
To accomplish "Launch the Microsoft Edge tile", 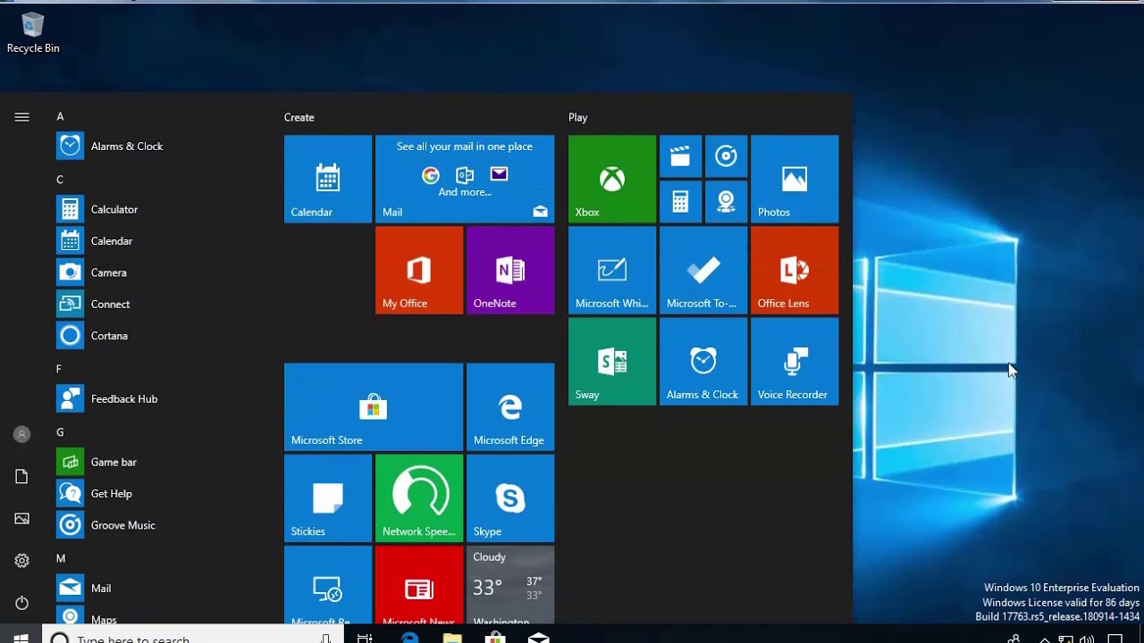I will tap(510, 406).
